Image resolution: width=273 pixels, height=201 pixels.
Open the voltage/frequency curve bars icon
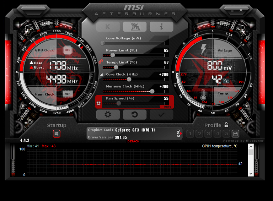coord(101,75)
